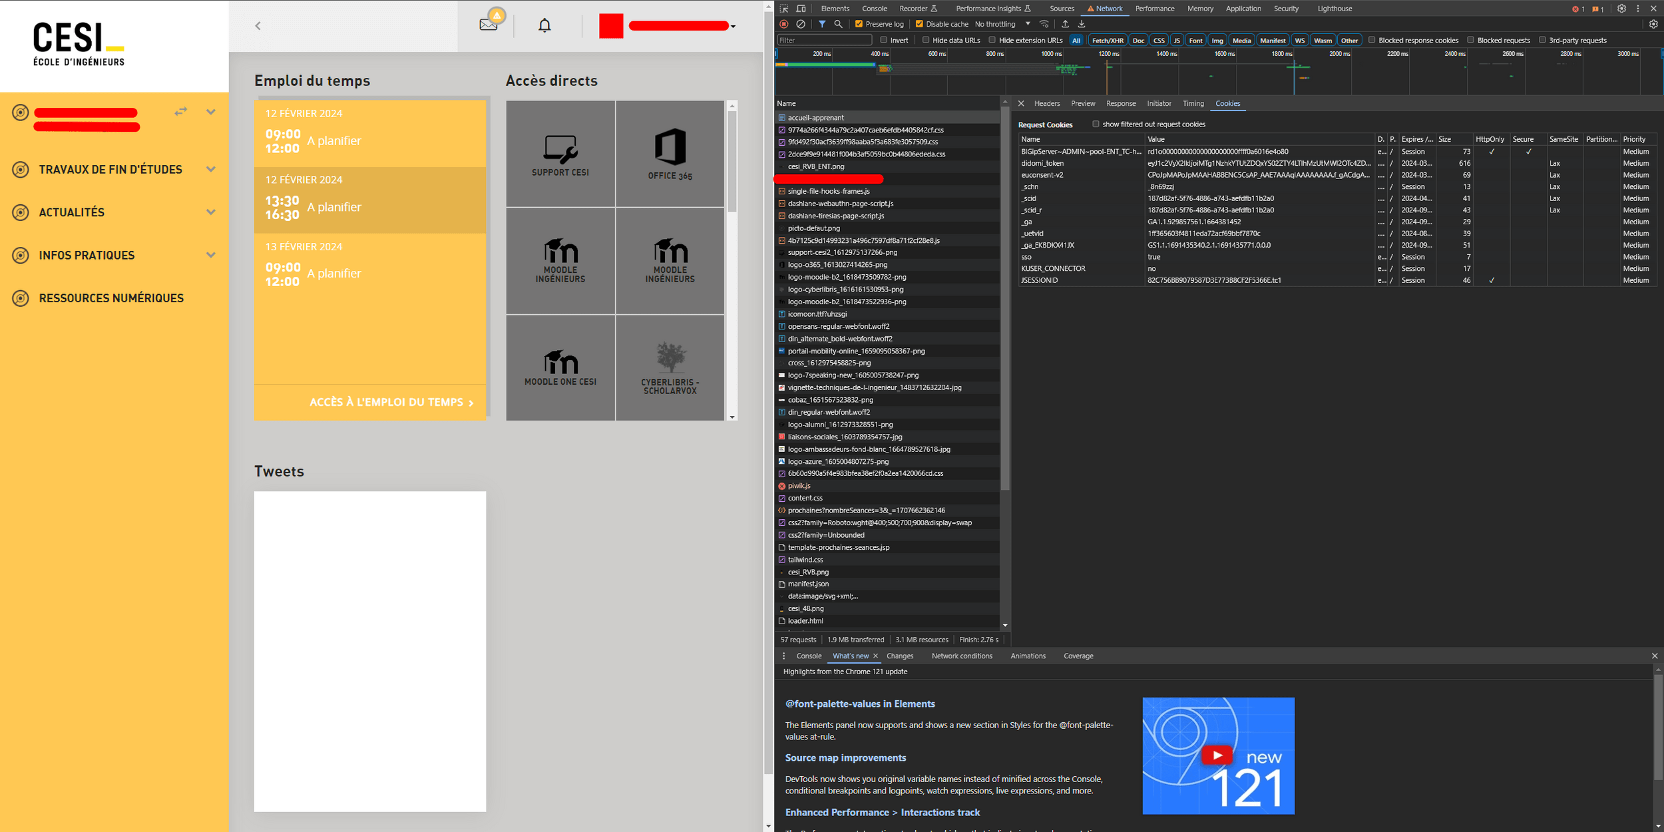Expand the Infos pratiques section

pyautogui.click(x=211, y=255)
